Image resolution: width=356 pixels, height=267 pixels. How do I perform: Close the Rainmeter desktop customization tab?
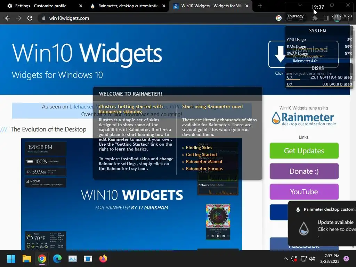coord(164,6)
